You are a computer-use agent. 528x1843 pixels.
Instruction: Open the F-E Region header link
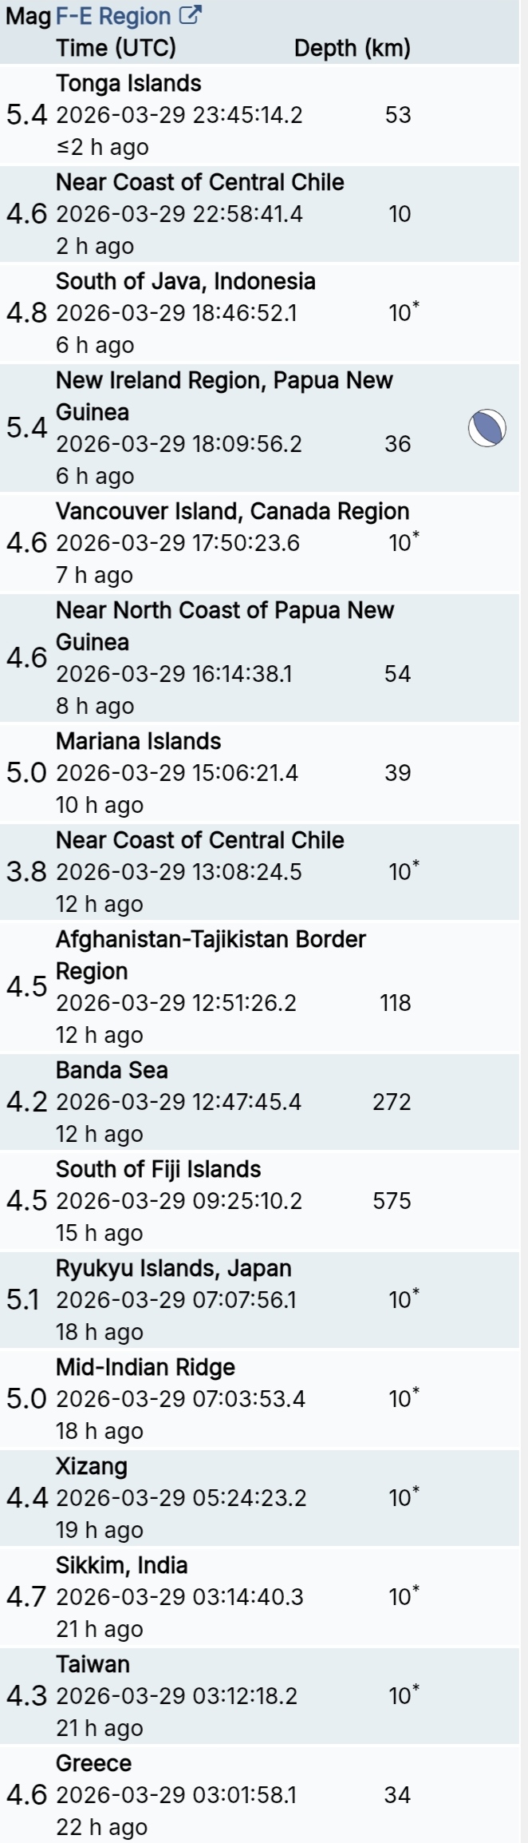pos(112,16)
